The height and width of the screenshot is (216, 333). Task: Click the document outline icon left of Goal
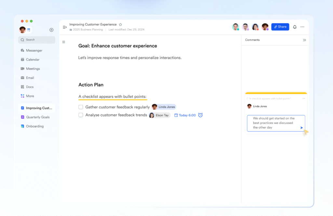tap(64, 42)
